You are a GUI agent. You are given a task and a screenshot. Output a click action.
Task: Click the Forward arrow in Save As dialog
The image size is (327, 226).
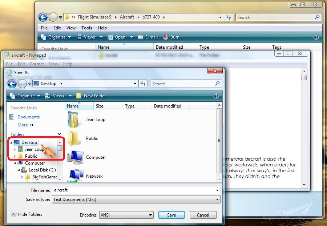(x=22, y=84)
